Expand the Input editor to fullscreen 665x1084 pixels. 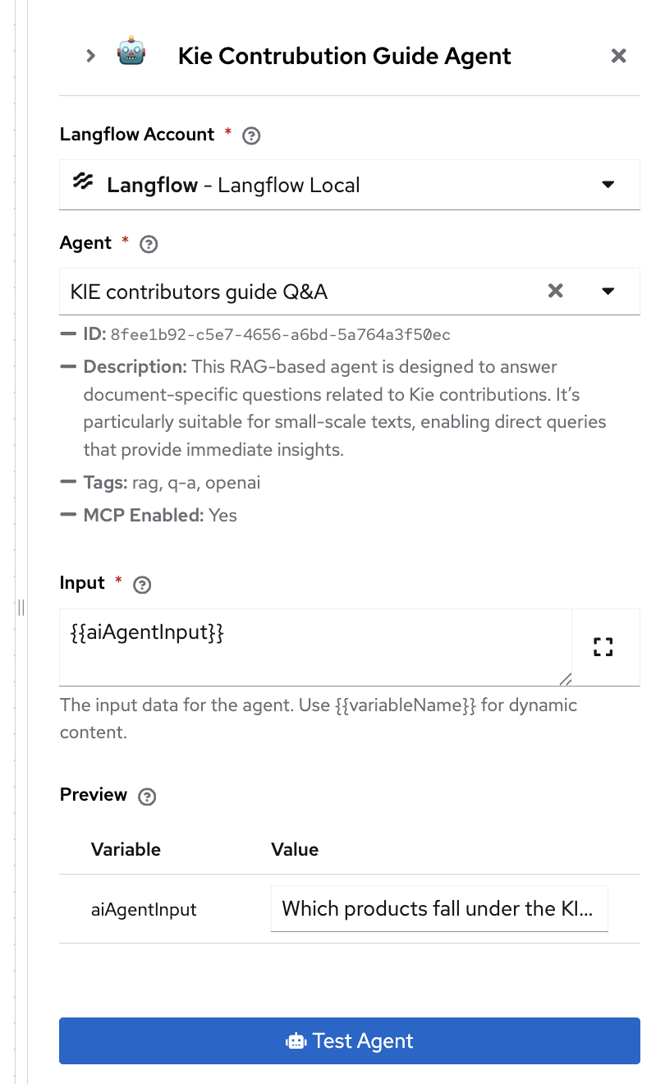[603, 647]
